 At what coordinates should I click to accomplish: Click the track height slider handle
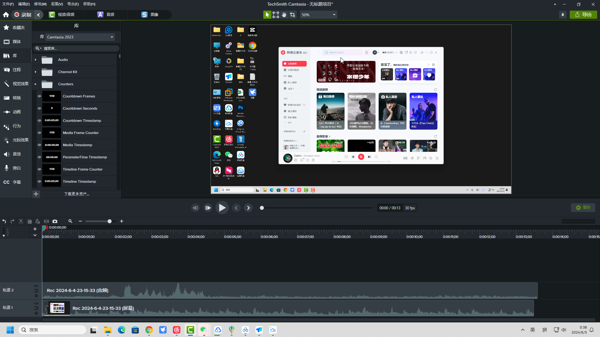tap(4, 235)
